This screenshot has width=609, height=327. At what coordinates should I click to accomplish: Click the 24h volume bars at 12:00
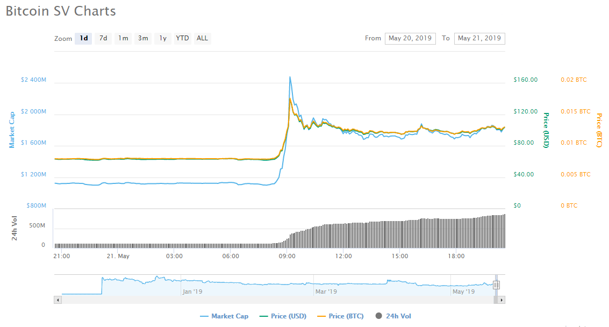pos(343,236)
